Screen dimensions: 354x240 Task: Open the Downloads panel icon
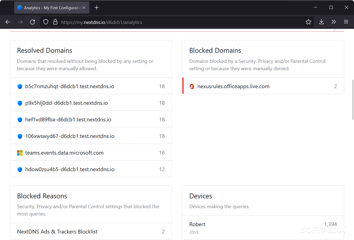pyautogui.click(x=322, y=22)
